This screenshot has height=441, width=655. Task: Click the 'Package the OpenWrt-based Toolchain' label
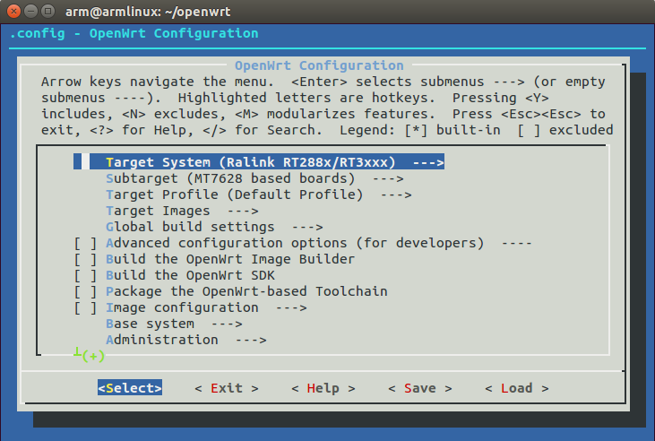pos(246,292)
